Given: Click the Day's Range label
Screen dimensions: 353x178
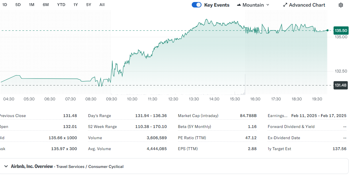Looking at the screenshot, I should pos(99,116).
